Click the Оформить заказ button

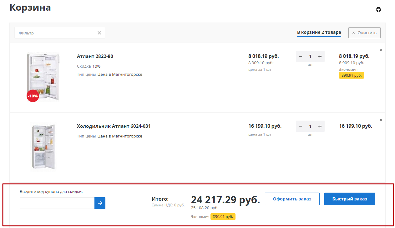click(x=292, y=199)
